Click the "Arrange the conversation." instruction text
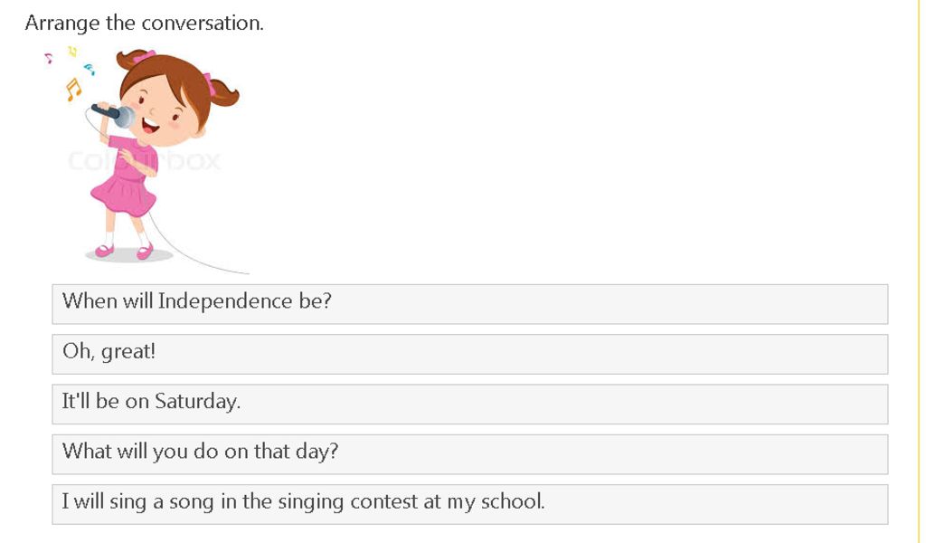Screen dimensions: 926x543 pyautogui.click(x=144, y=23)
